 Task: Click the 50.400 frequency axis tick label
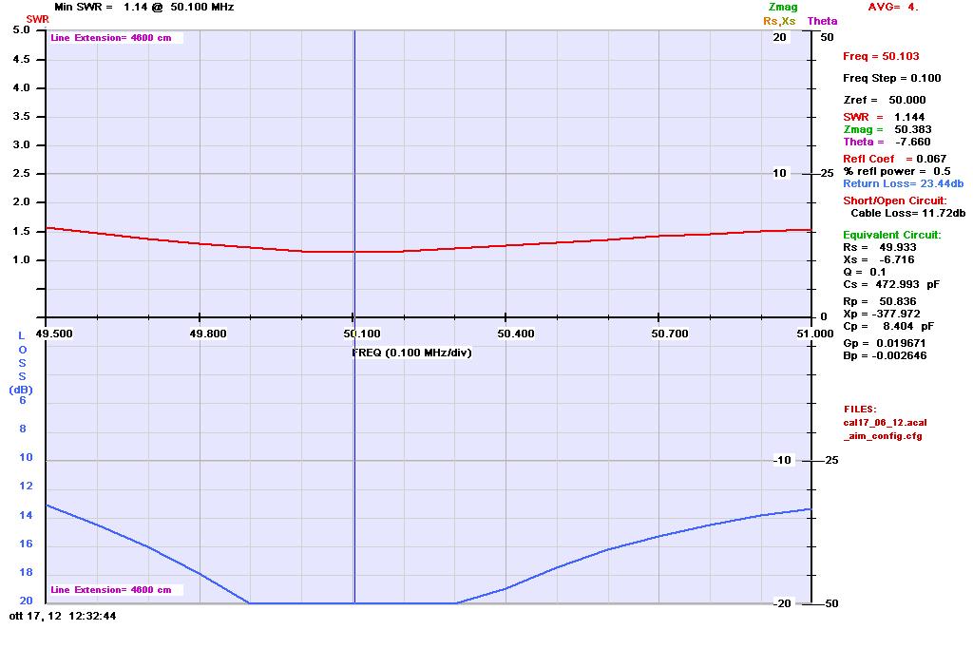tap(506, 334)
